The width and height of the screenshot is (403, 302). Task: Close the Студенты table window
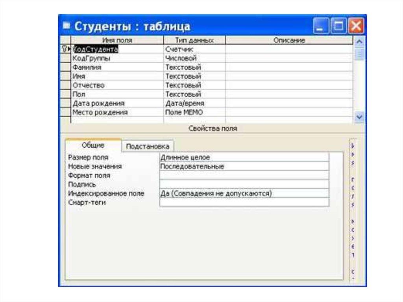(x=356, y=26)
